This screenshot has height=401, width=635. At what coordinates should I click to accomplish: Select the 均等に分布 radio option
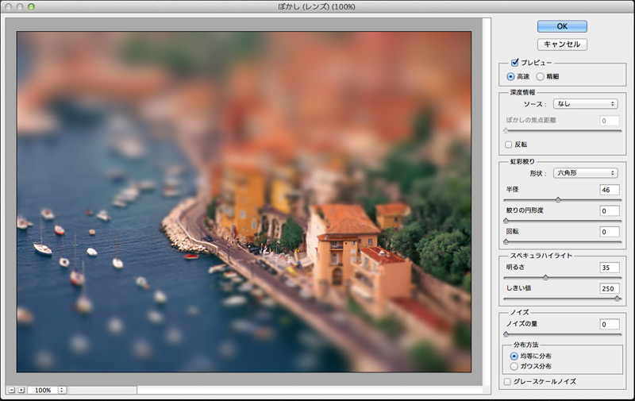(x=514, y=357)
